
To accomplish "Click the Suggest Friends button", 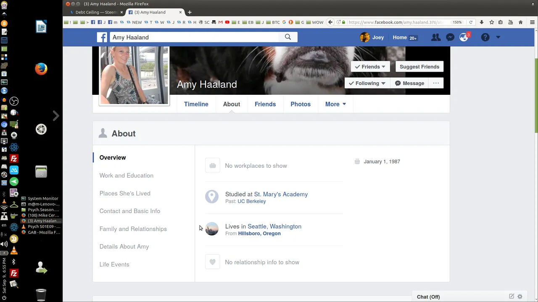I will tap(419, 67).
